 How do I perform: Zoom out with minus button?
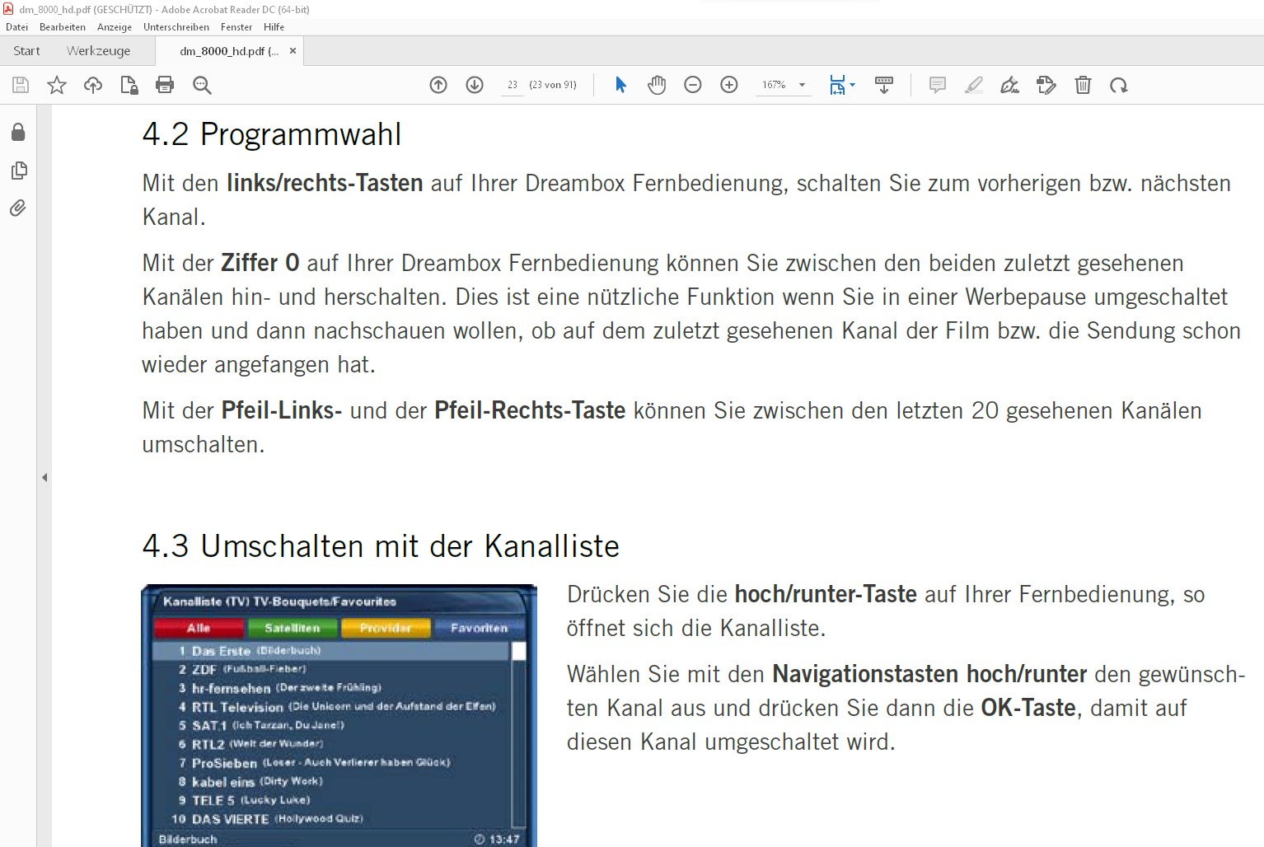[693, 85]
